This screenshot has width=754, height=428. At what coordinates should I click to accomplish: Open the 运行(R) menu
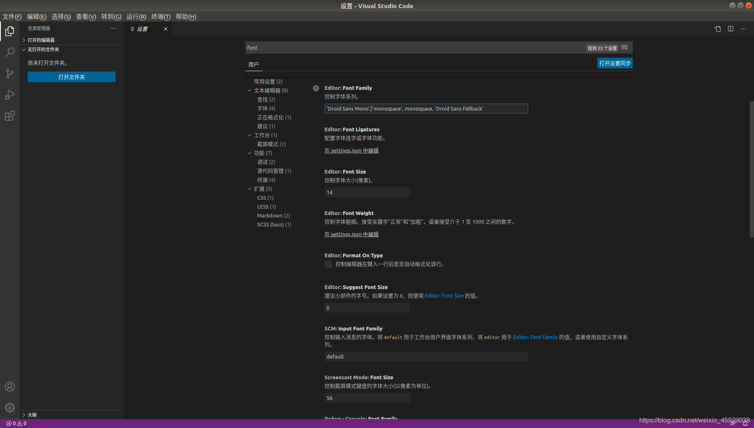coord(136,17)
